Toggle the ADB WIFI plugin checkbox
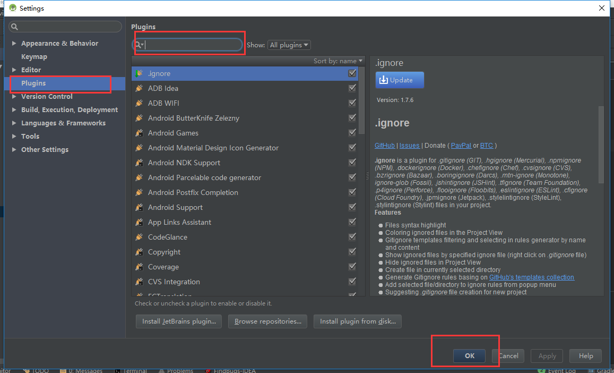 tap(352, 103)
